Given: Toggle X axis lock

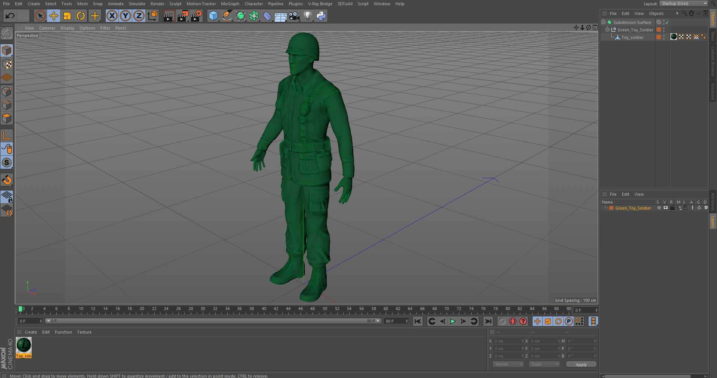Looking at the screenshot, I should pos(112,16).
